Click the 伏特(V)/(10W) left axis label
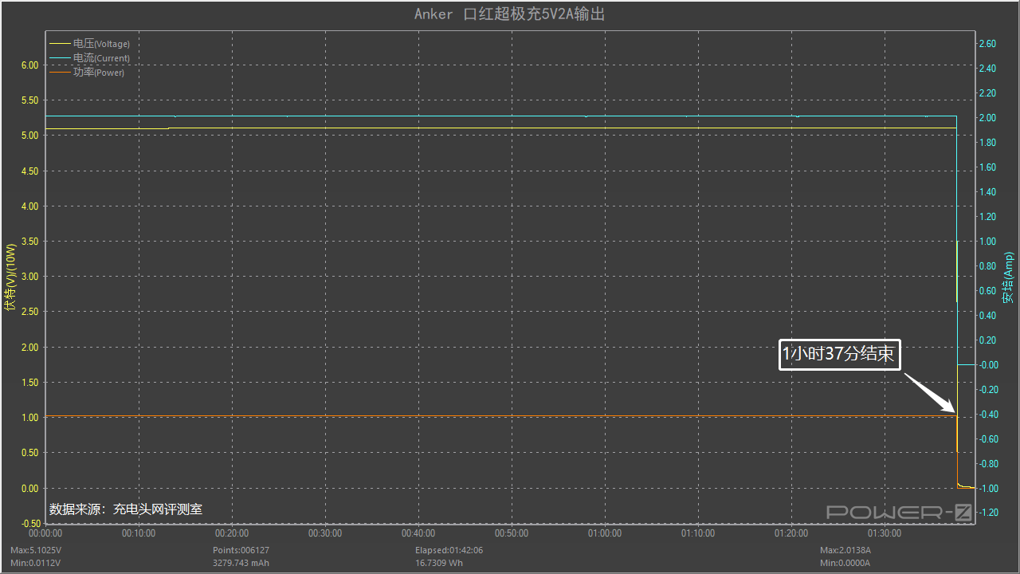 click(10, 277)
